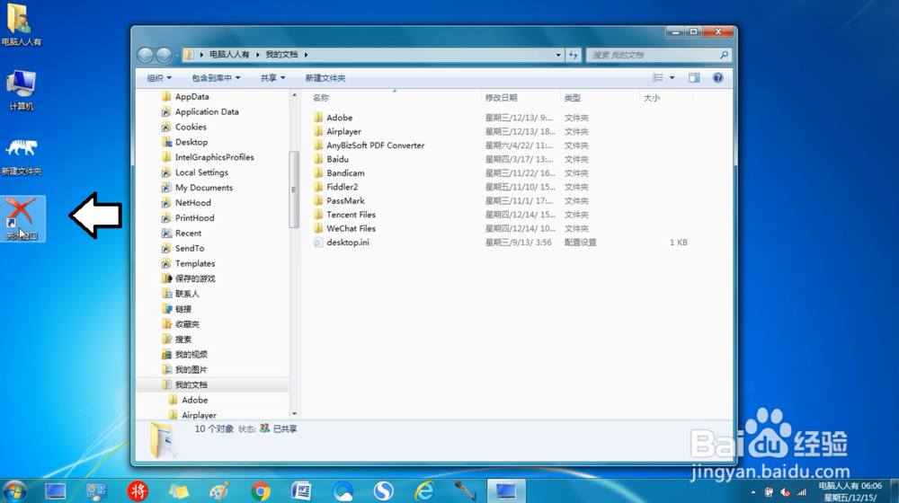Image resolution: width=899 pixels, height=503 pixels.
Task: Open the 共享 menu
Action: 272,78
